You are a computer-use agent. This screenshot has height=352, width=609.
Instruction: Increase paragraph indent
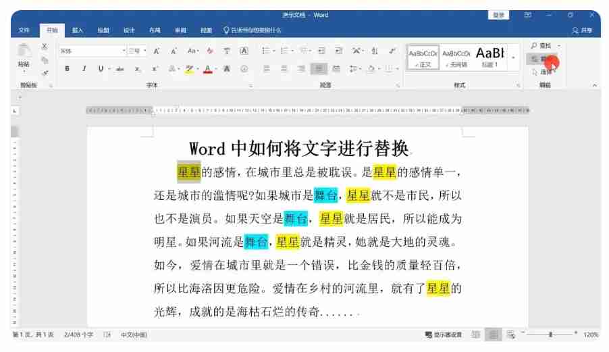tap(339, 51)
